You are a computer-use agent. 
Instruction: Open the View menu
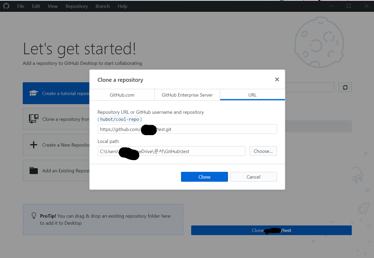point(53,6)
